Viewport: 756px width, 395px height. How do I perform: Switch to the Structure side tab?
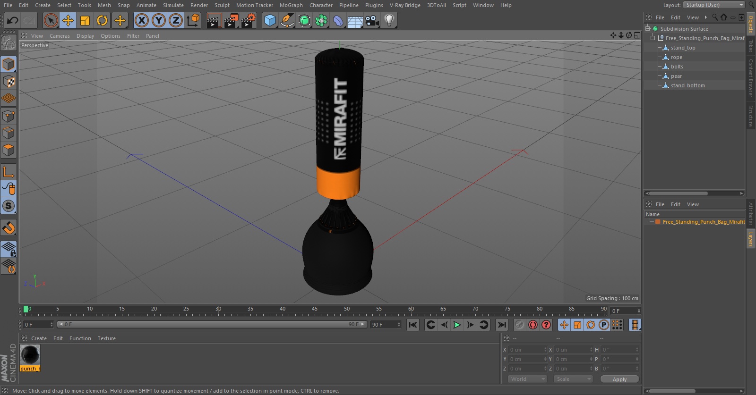click(x=750, y=116)
